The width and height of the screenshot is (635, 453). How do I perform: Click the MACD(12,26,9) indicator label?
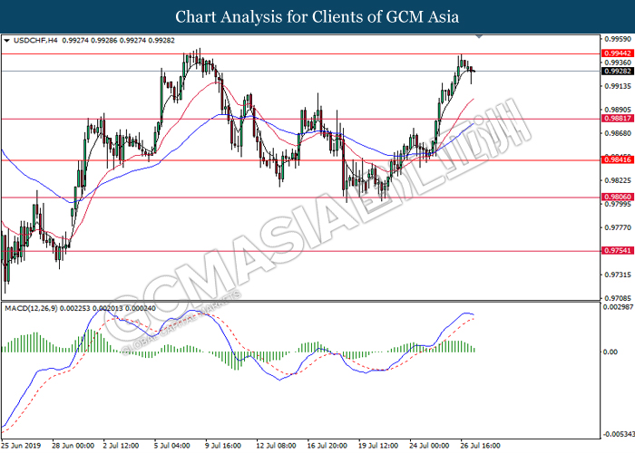point(34,309)
